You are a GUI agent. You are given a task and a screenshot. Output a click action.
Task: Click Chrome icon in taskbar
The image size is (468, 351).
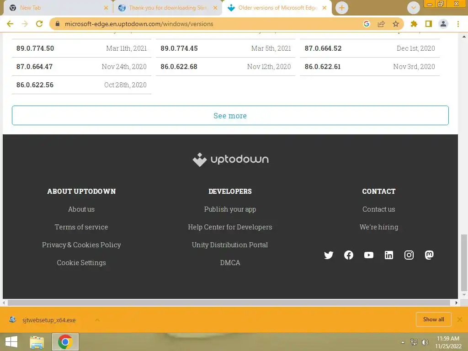click(x=65, y=342)
